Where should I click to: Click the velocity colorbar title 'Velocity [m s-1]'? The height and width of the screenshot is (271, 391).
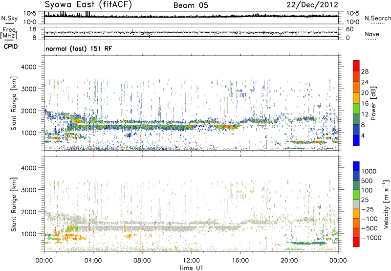(386, 204)
